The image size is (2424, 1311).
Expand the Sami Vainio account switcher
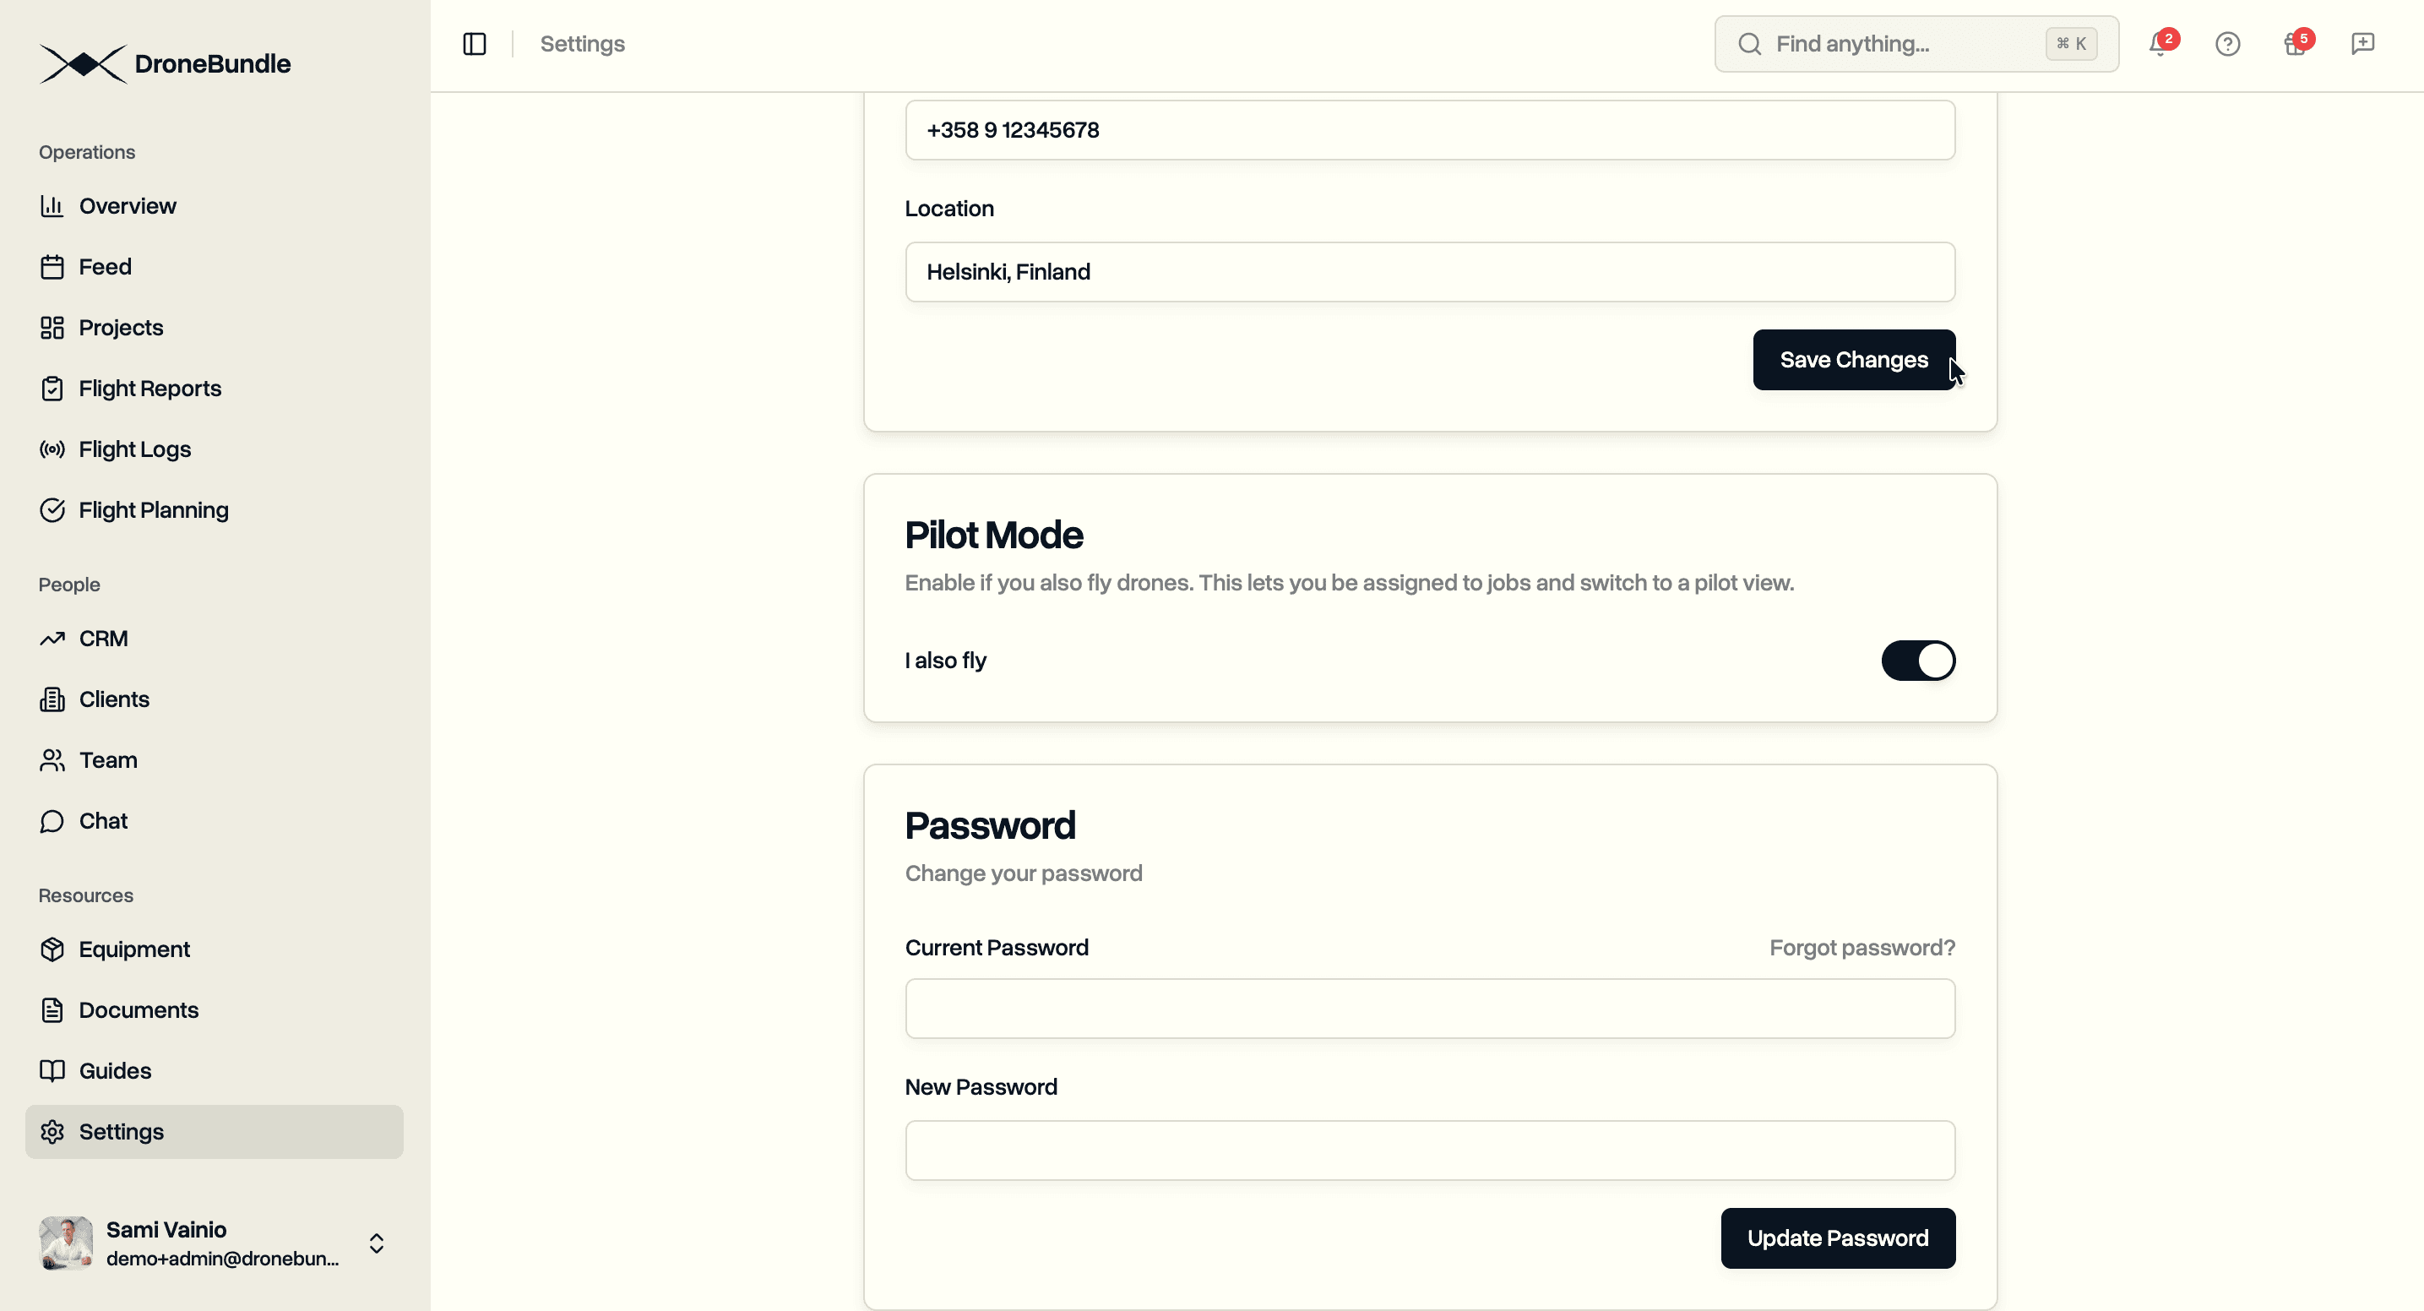377,1243
